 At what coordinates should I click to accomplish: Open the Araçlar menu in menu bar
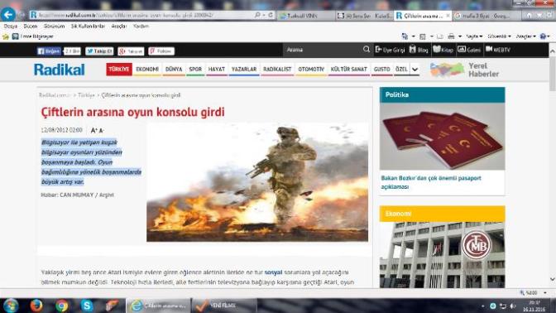(x=119, y=26)
